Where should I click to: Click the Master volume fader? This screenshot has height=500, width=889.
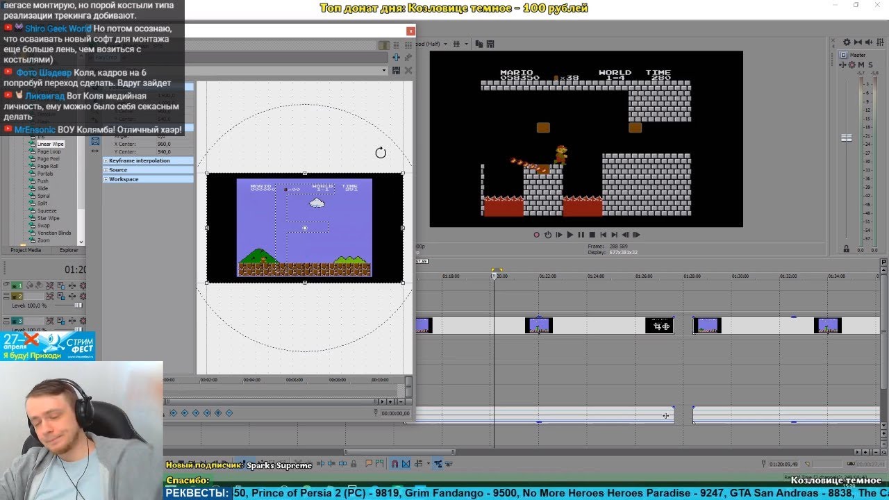tap(847, 138)
